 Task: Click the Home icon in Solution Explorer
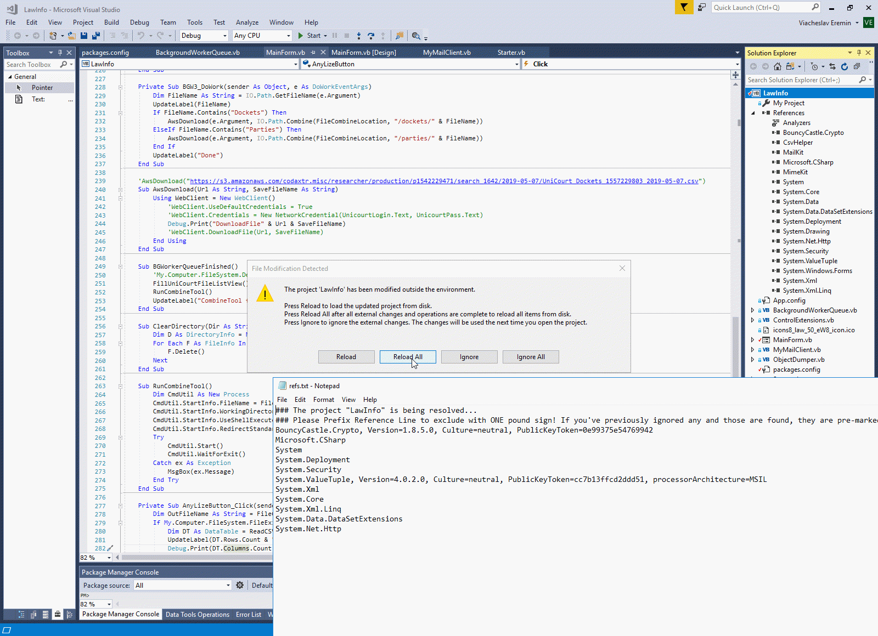(778, 66)
